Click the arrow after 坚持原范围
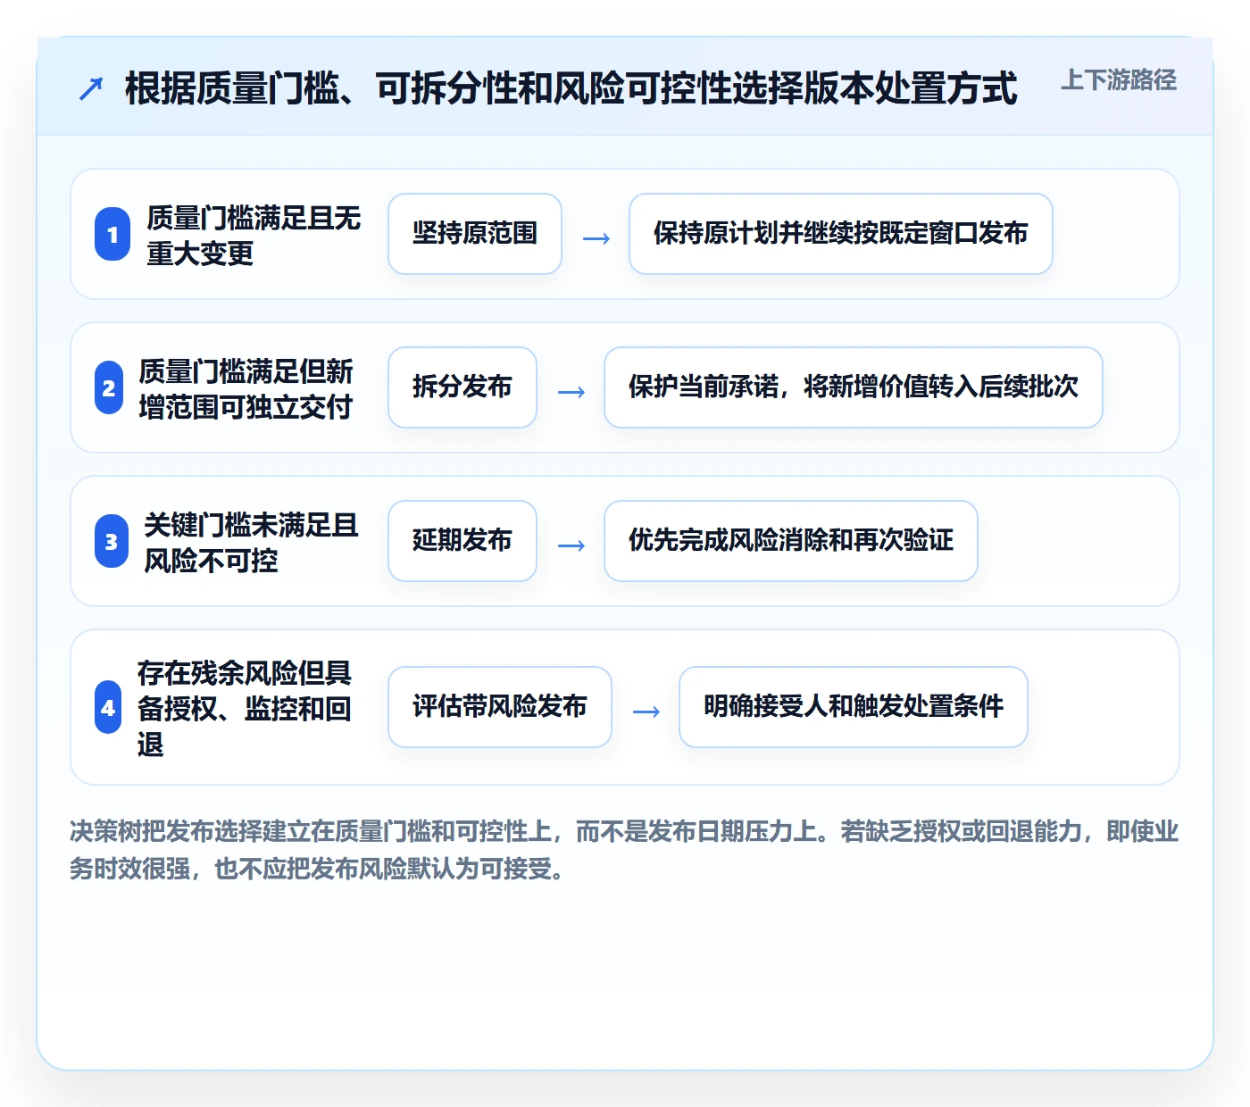This screenshot has width=1250, height=1107. point(596,238)
